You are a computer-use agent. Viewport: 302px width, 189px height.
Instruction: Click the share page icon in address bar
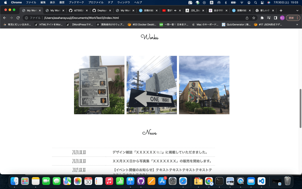tap(247, 18)
